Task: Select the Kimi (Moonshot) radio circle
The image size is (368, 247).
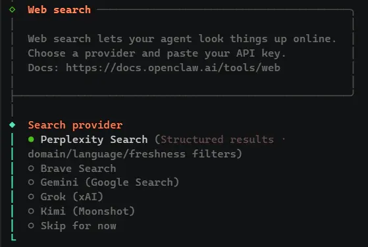Action: point(31,211)
